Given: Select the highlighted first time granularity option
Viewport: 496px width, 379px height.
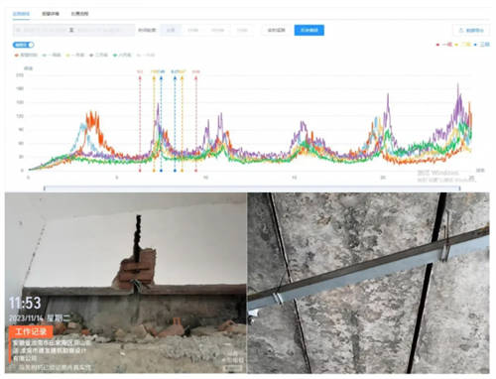Looking at the screenshot, I should click(171, 30).
